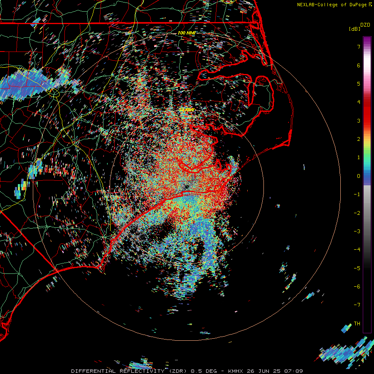Screen dimensions: 374x374
Task: Select the 3 dB scale value
Action: (x=359, y=121)
